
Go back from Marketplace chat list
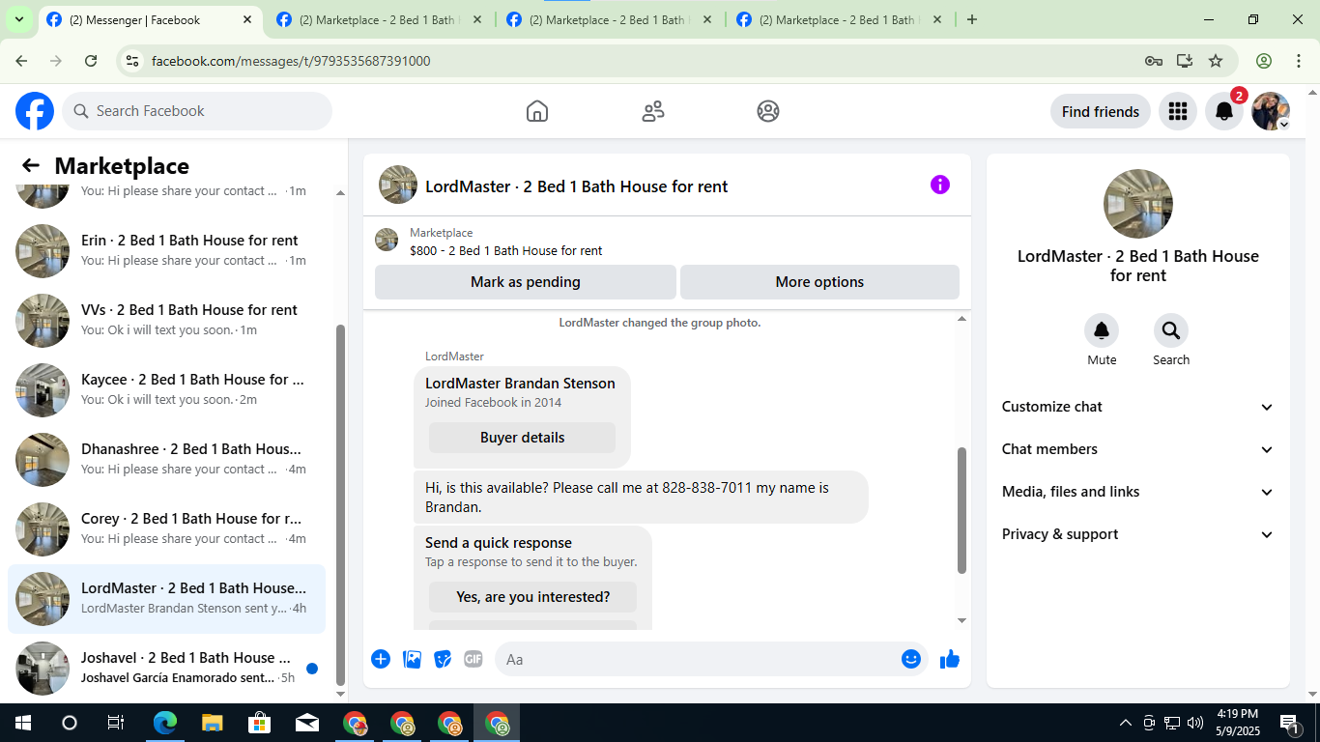(31, 165)
